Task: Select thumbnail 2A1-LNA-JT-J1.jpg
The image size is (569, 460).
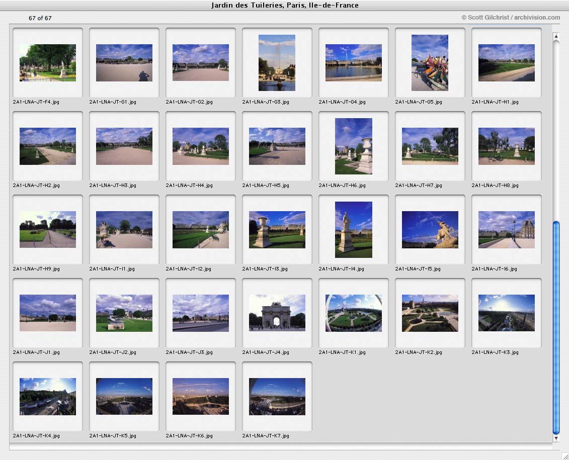Action: (x=47, y=313)
